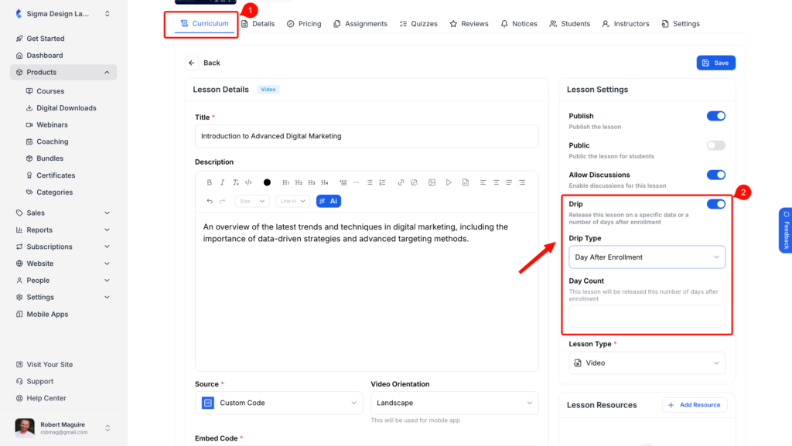The image size is (792, 446).
Task: Open the Reviews tab
Action: click(469, 24)
